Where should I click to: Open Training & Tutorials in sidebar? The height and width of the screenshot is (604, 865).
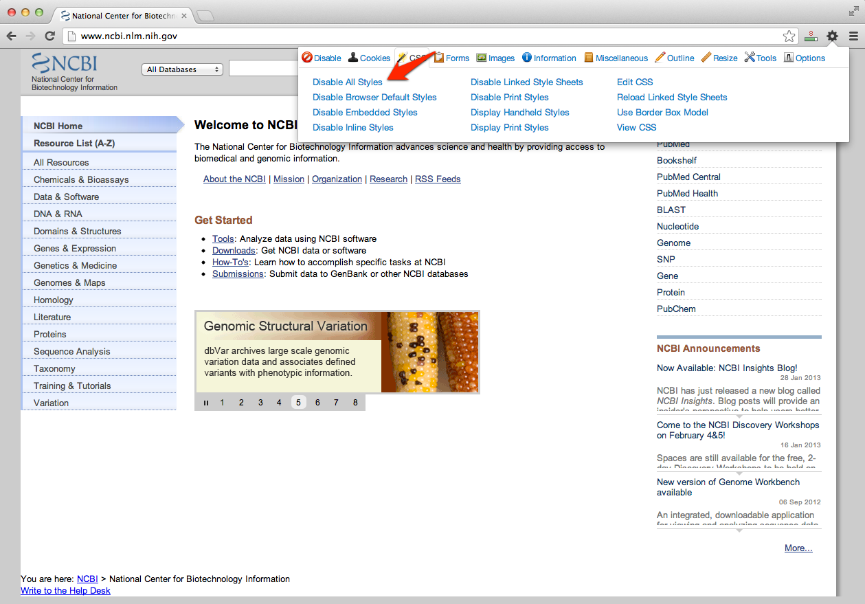pyautogui.click(x=99, y=385)
